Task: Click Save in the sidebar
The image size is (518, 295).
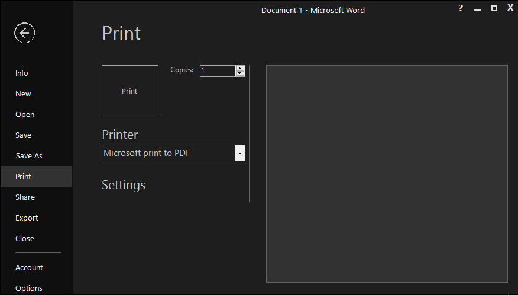Action: point(24,135)
